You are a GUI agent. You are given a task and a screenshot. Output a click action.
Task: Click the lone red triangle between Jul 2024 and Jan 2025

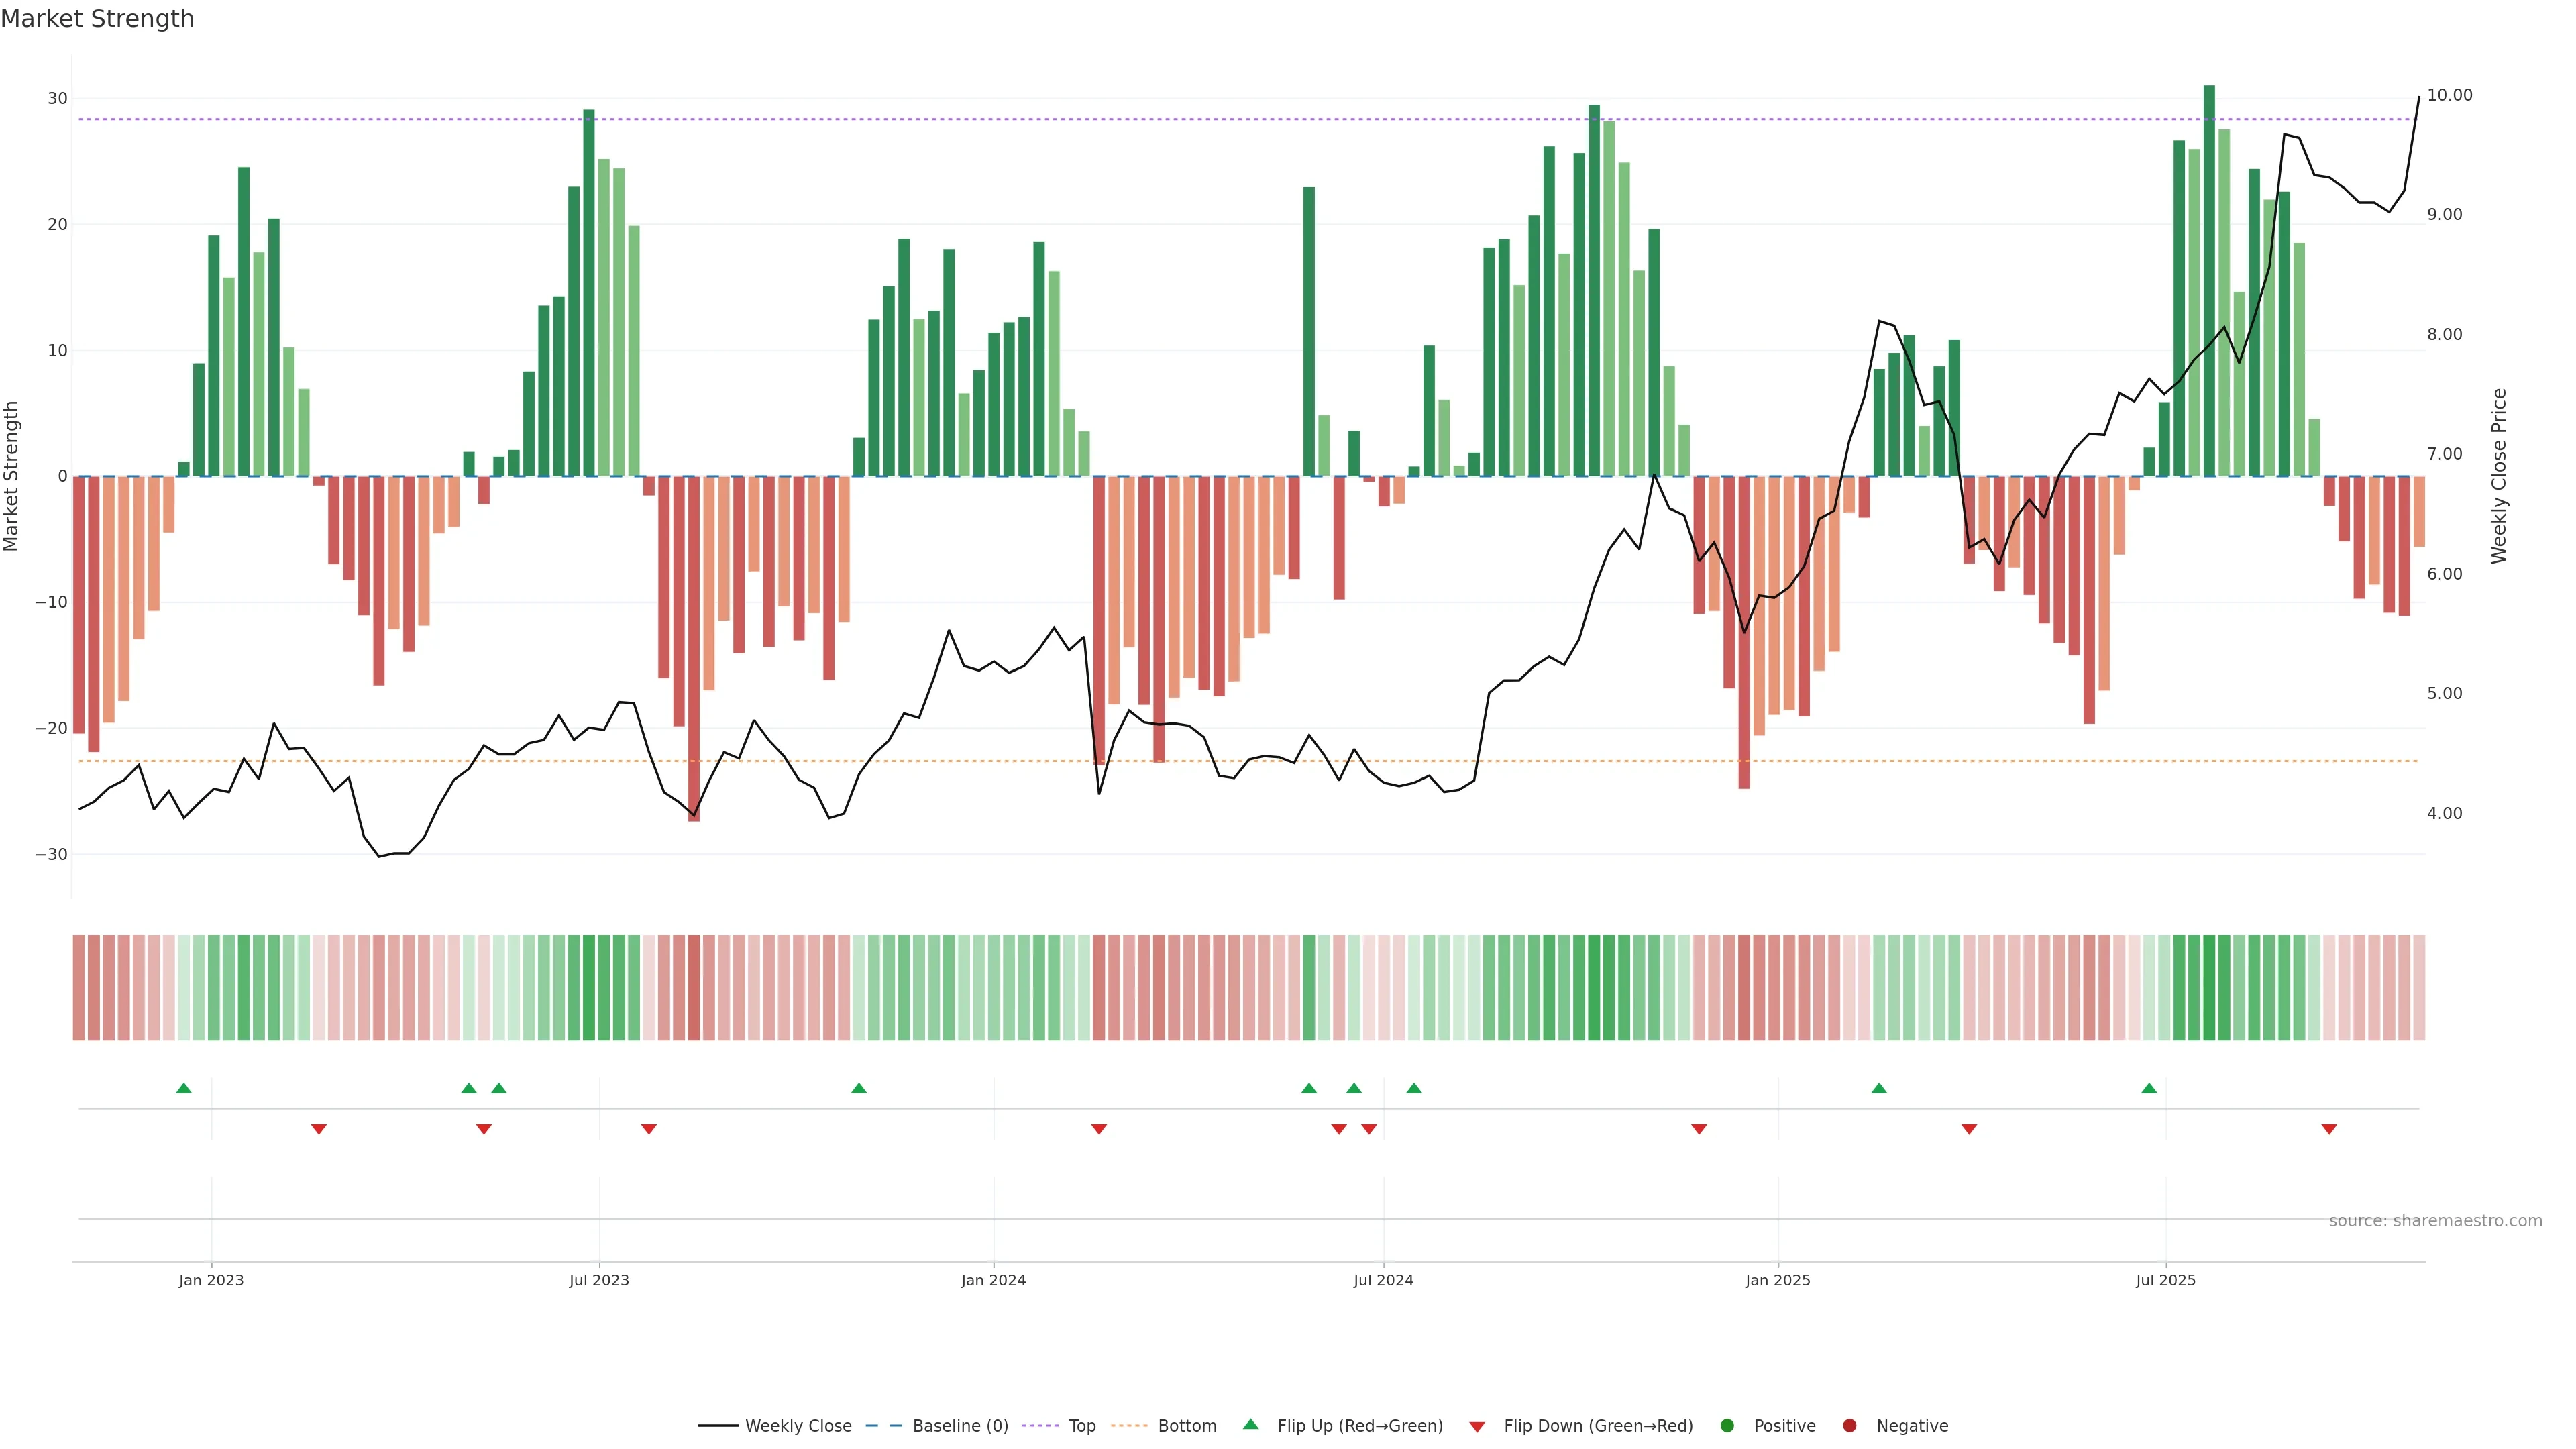pos(1699,1129)
